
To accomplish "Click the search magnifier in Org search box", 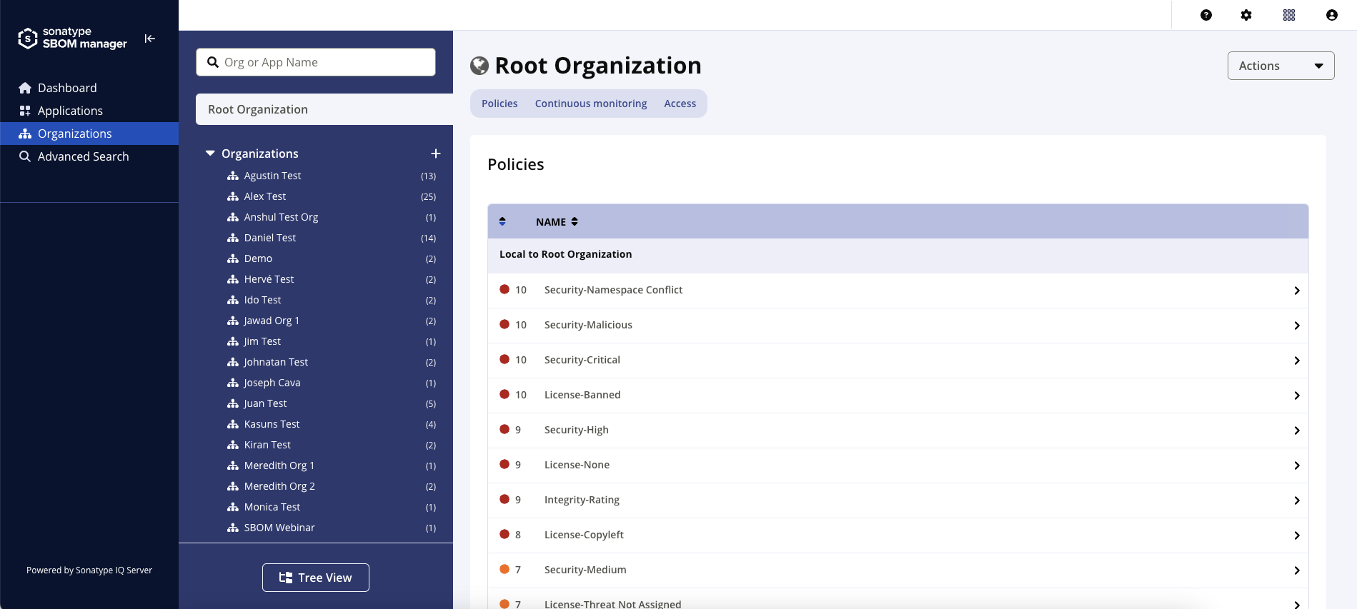I will [213, 62].
